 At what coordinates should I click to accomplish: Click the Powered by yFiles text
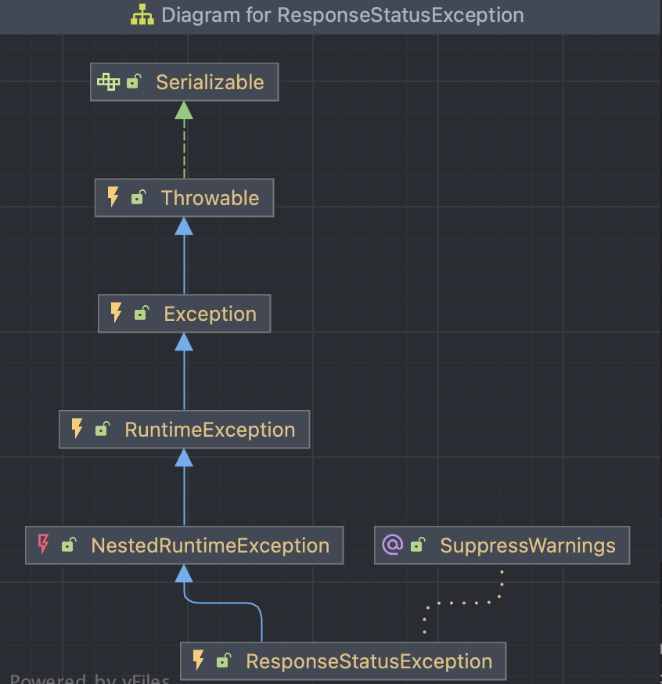90,679
